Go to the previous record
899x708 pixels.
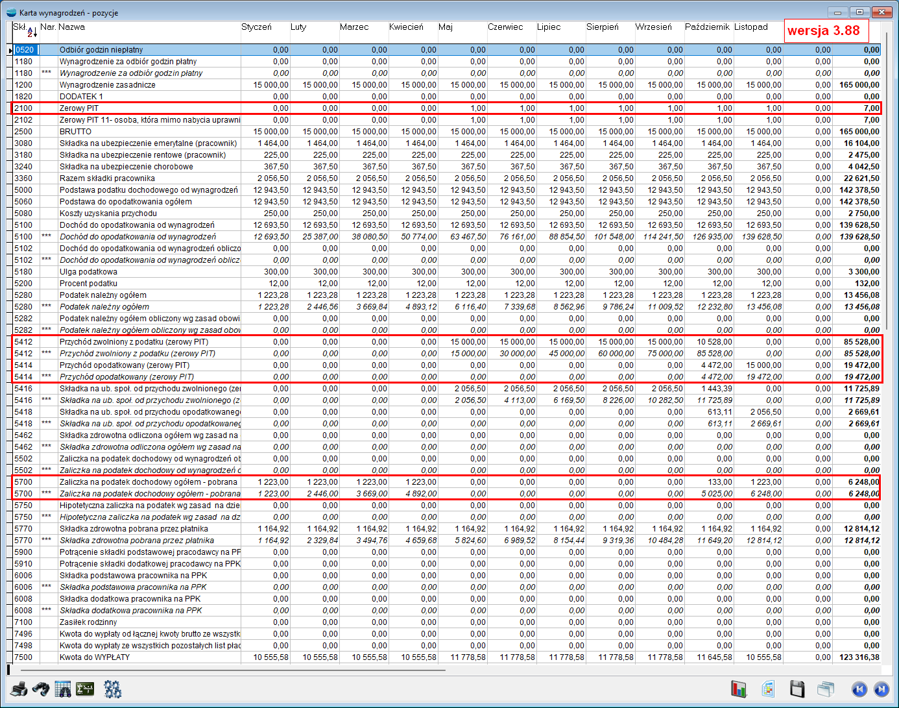pos(859,689)
